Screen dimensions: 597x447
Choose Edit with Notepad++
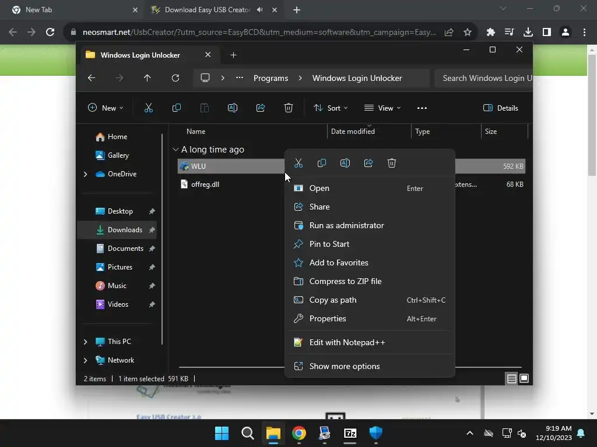tap(370, 342)
